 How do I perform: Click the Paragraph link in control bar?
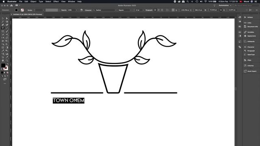click(149, 10)
